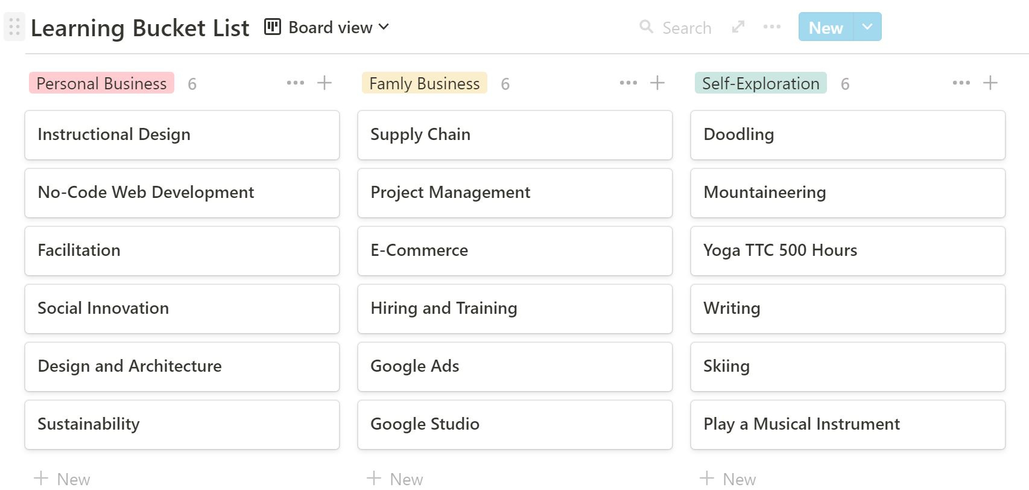Open dropdown arrow next to New button
Screen dimensions: 1029x490
[x=867, y=27]
